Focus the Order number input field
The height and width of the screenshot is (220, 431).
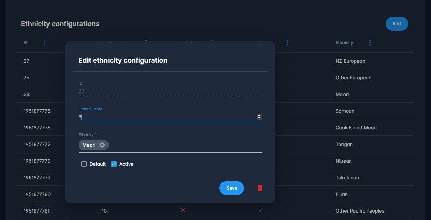click(166, 117)
